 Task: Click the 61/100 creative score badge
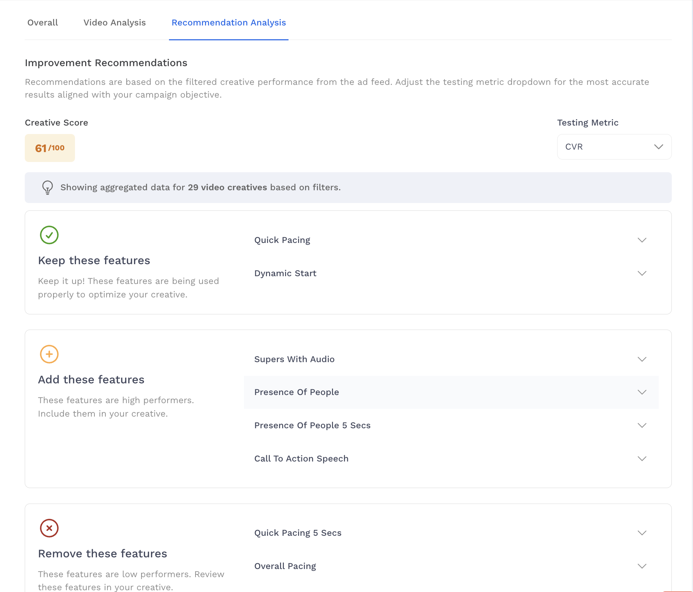point(50,148)
